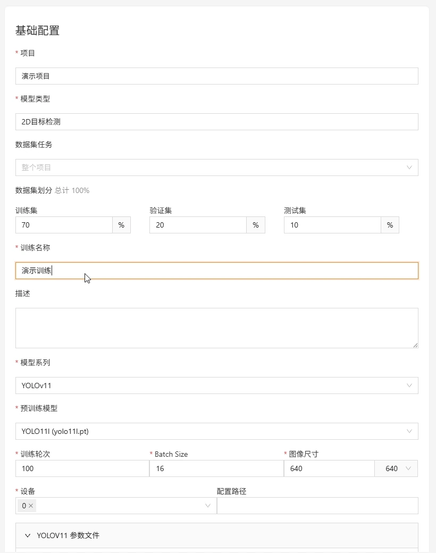Open the 640 image size preset dropdown
The width and height of the screenshot is (436, 553).
click(396, 468)
